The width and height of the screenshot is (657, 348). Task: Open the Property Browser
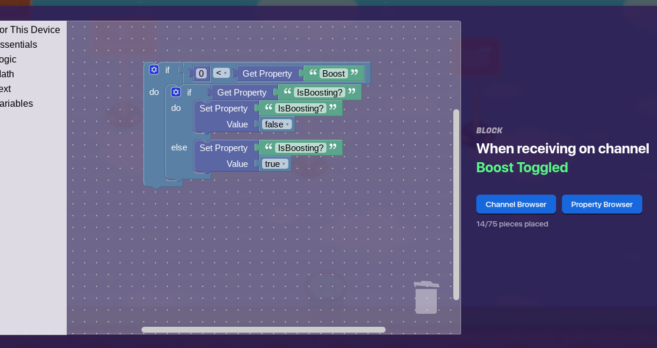point(602,204)
